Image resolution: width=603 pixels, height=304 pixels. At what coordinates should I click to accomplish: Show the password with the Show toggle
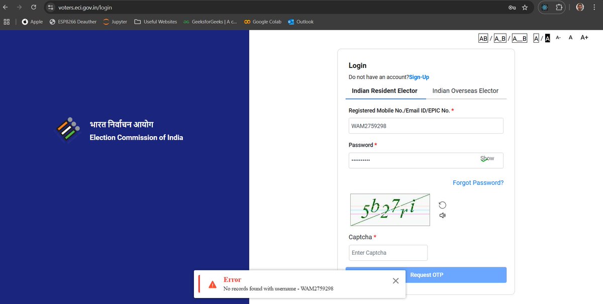487,159
